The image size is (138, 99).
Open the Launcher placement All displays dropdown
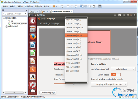point(123,69)
